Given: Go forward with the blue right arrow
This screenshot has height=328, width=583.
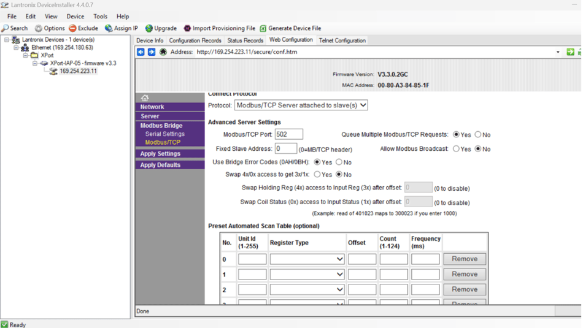Looking at the screenshot, I should tap(152, 52).
